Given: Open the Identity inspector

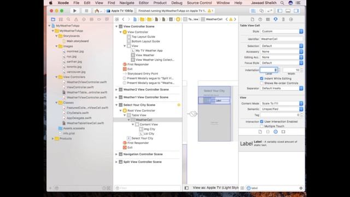Looking at the screenshot, I should click(x=268, y=20).
